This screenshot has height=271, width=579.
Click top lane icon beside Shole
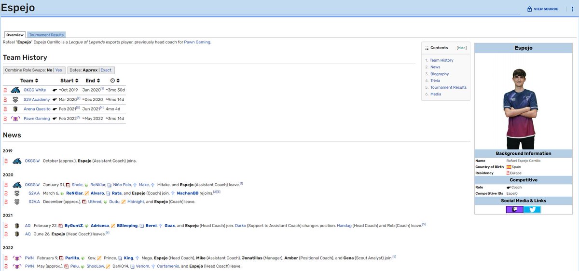pyautogui.click(x=68, y=185)
